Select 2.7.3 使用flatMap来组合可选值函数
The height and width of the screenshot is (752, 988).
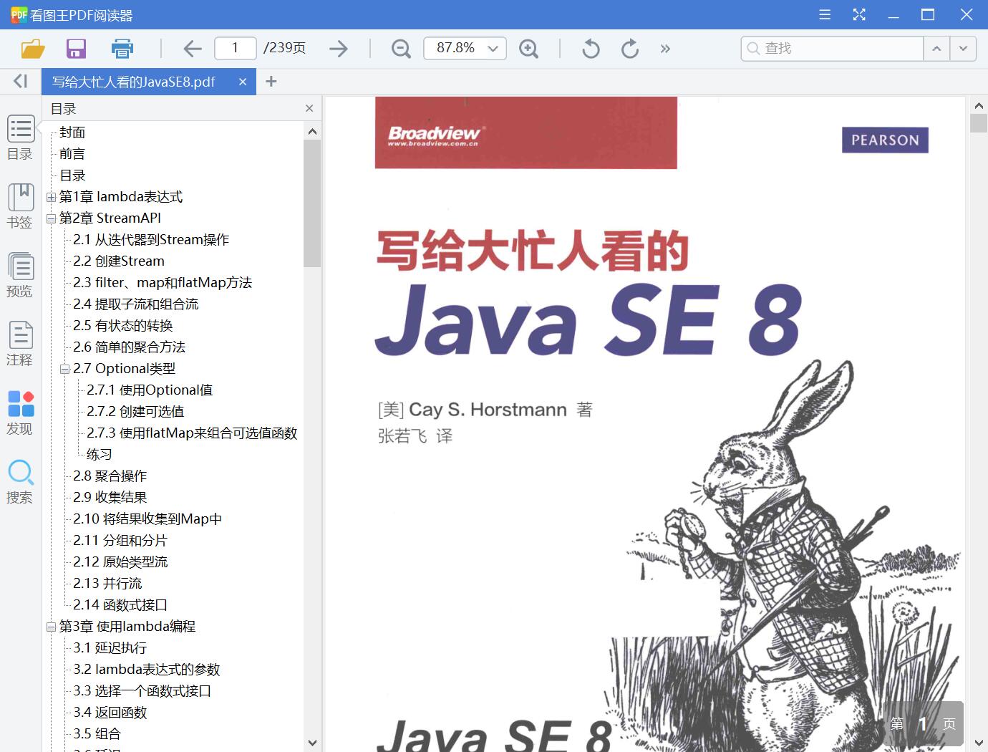[x=192, y=433]
